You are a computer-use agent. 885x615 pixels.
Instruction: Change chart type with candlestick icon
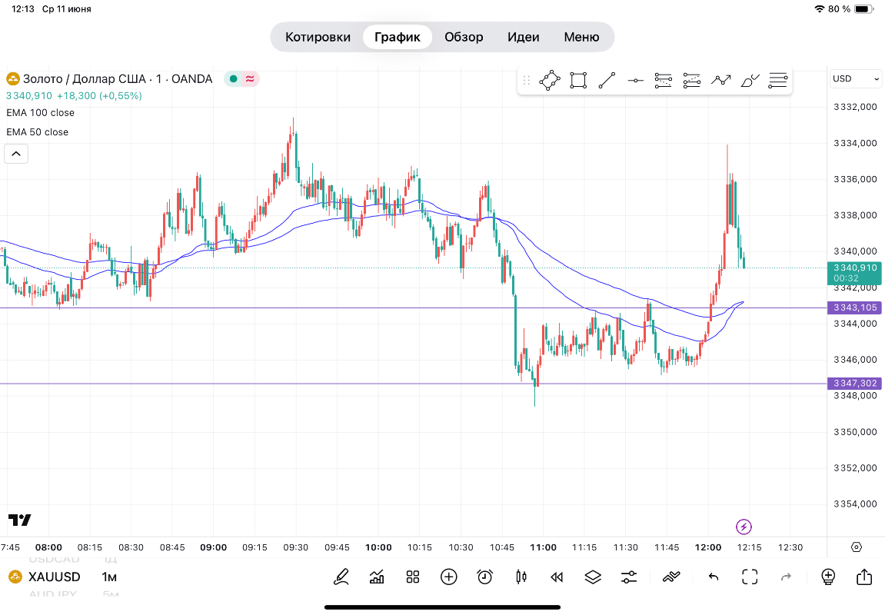pyautogui.click(x=521, y=577)
